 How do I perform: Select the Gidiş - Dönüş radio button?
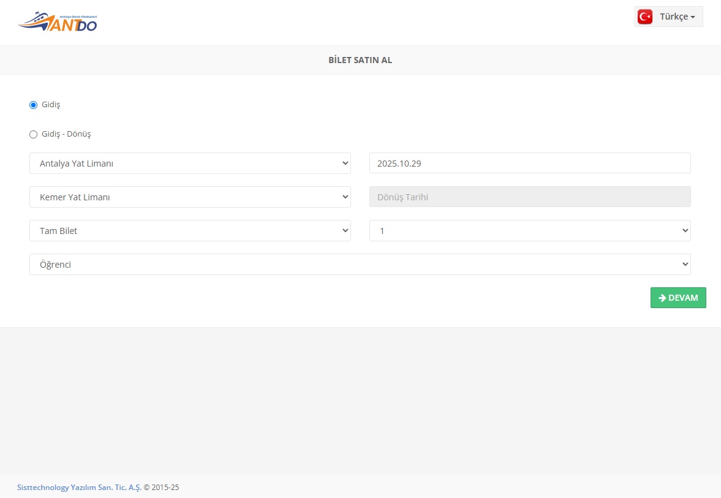34,134
